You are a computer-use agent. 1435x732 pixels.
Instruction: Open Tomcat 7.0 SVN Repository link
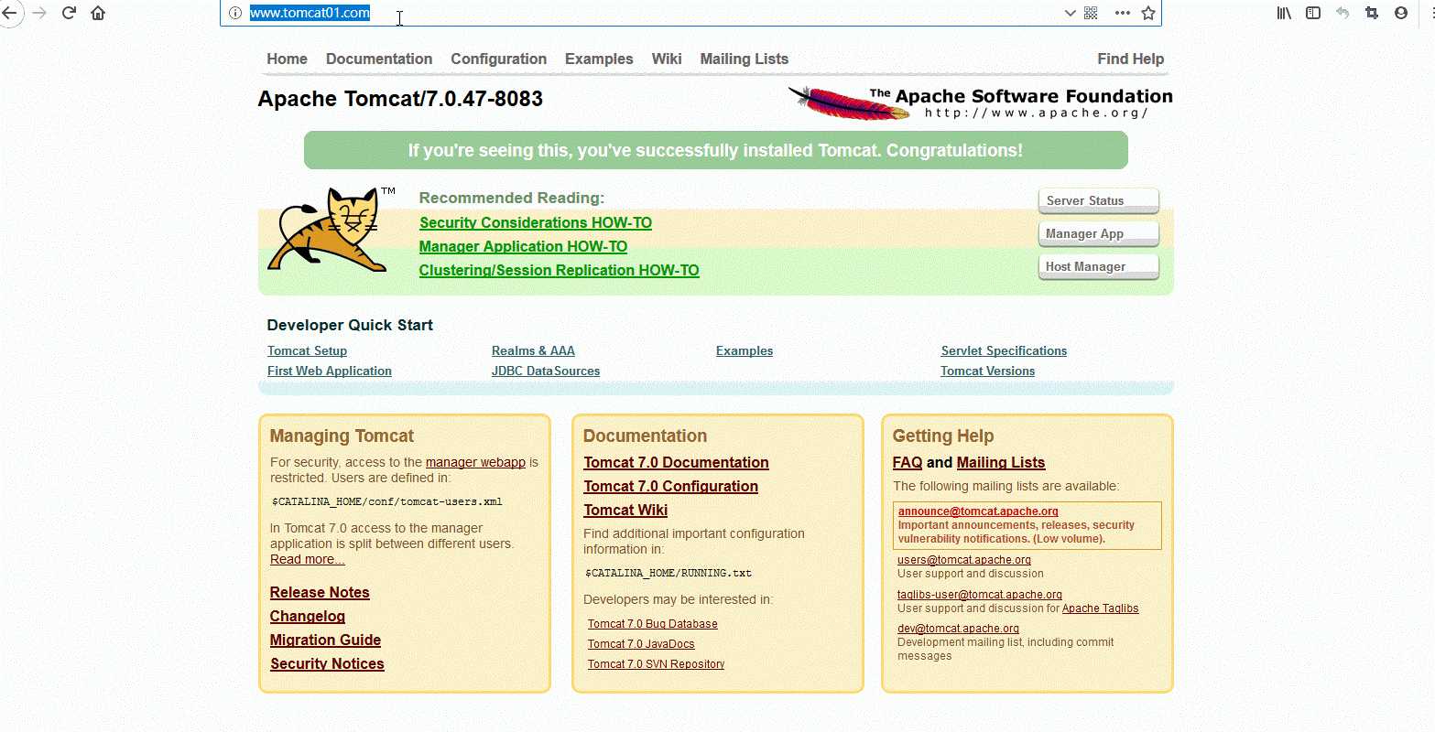656,664
